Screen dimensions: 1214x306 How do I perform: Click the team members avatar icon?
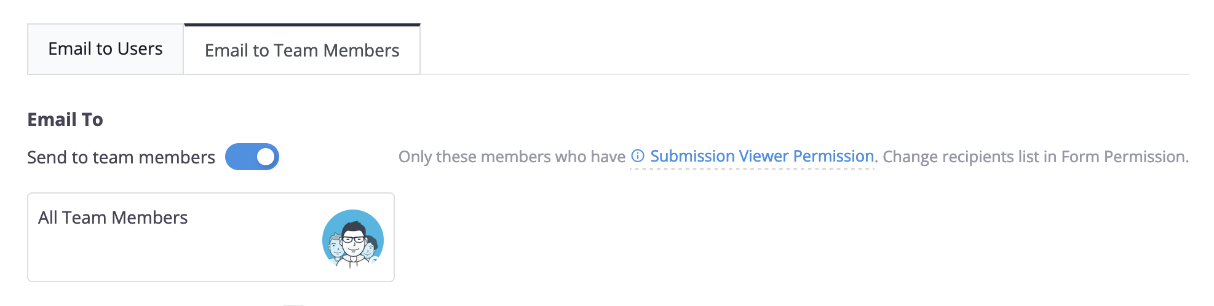[x=353, y=239]
